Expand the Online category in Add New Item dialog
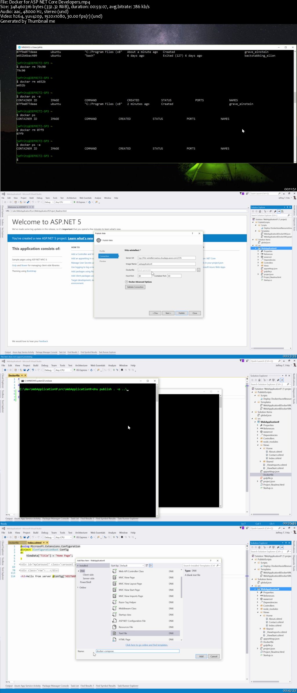 pyautogui.click(x=78, y=588)
